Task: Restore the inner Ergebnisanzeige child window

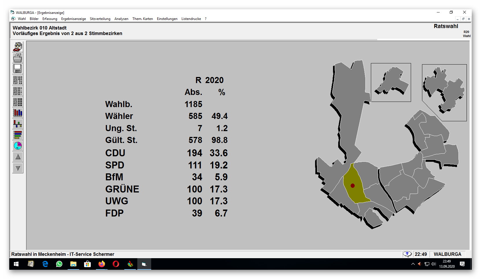Action: coord(463,19)
